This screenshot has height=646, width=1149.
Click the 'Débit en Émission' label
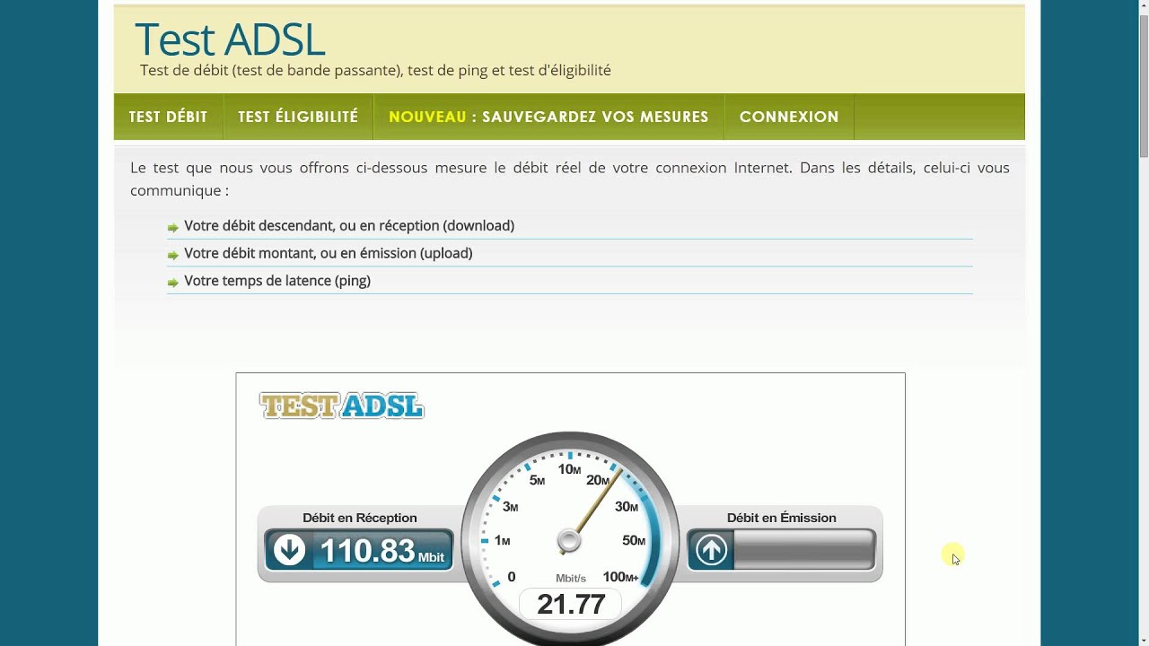[781, 518]
